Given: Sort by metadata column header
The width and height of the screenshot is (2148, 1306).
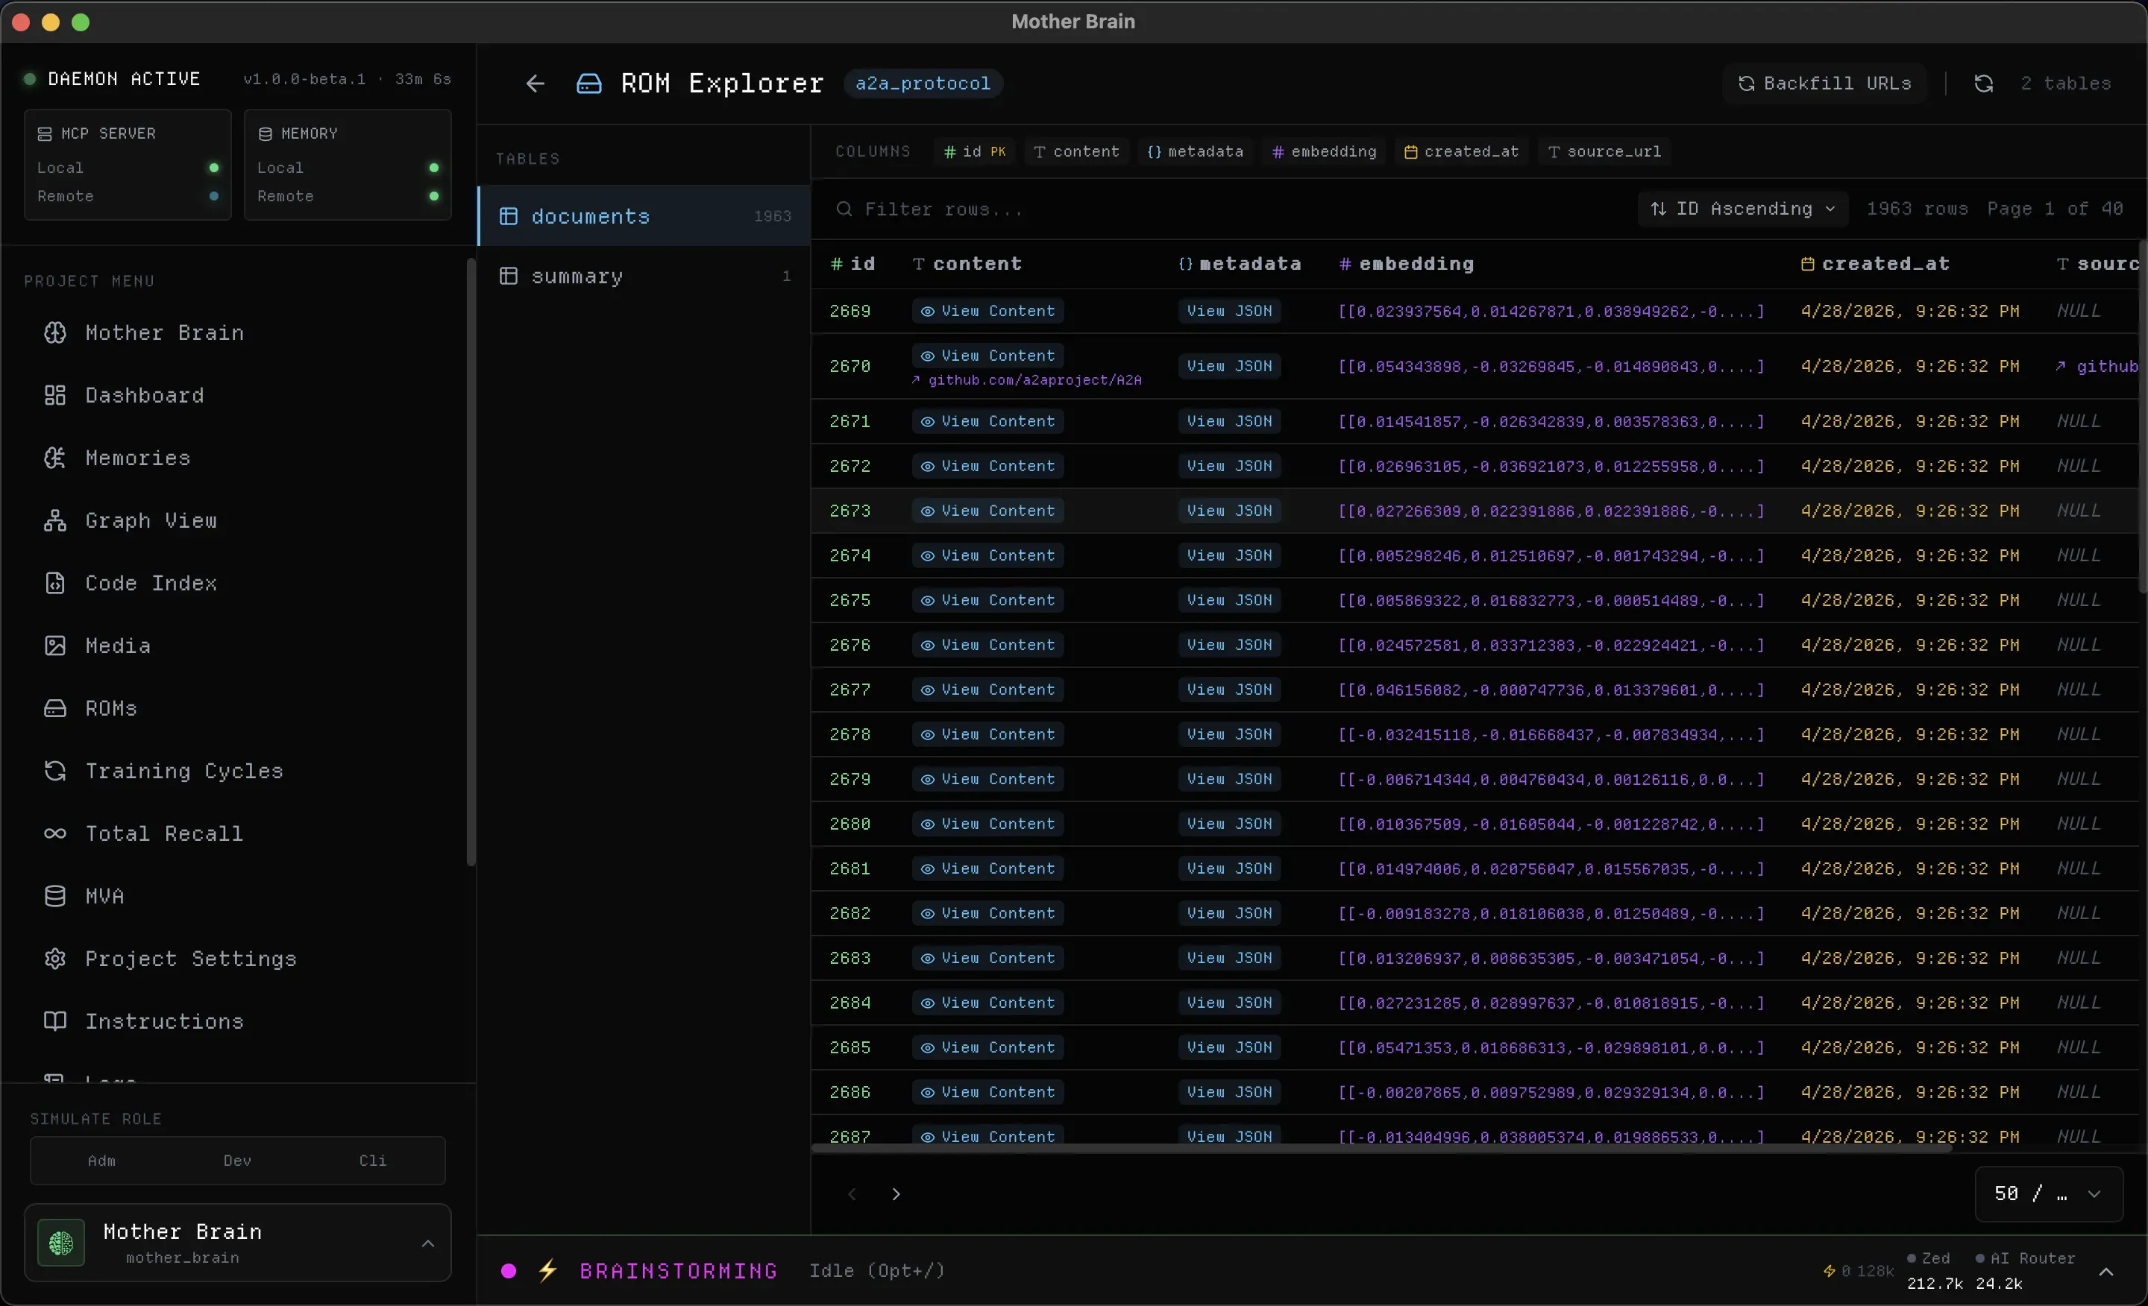Looking at the screenshot, I should (x=1239, y=264).
